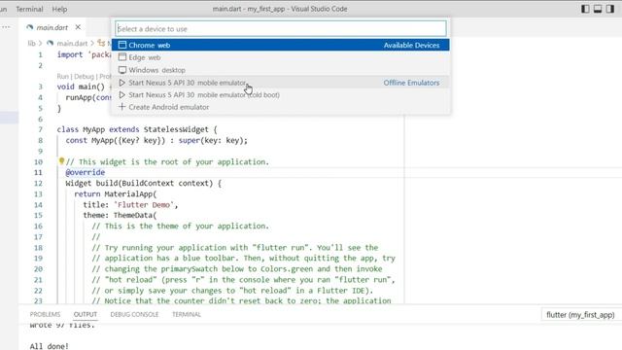Image resolution: width=622 pixels, height=350 pixels.
Task: Expand the lib breadcrumb segment
Action: click(x=31, y=43)
